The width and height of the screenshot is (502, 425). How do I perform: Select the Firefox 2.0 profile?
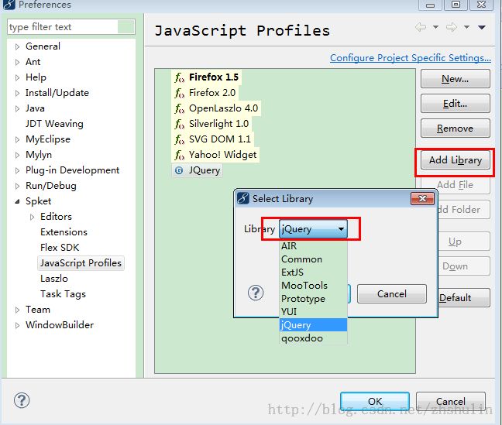click(x=205, y=93)
